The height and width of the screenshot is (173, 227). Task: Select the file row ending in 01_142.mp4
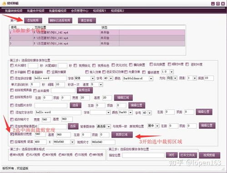coord(97,32)
